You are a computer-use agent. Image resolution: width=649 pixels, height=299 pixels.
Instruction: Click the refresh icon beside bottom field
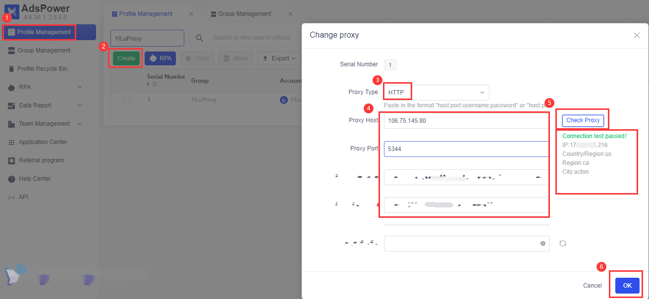point(563,244)
